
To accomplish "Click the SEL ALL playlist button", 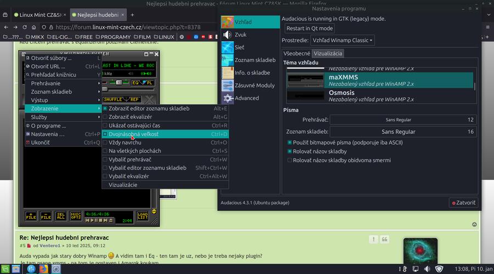I will click(61, 216).
